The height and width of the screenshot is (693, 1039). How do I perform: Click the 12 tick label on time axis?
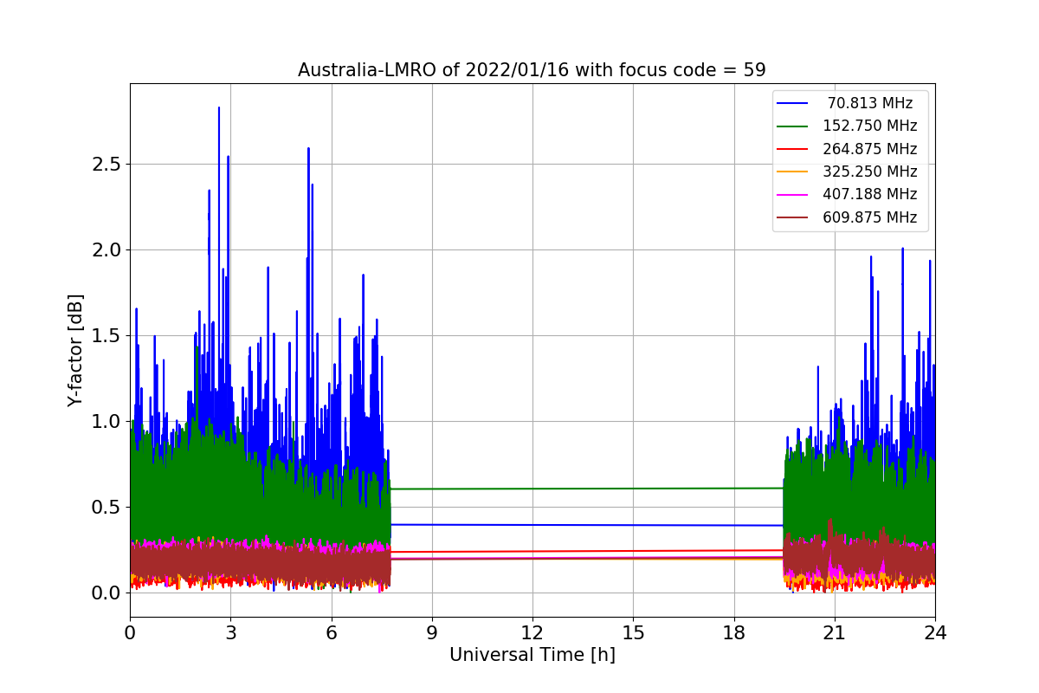click(532, 632)
